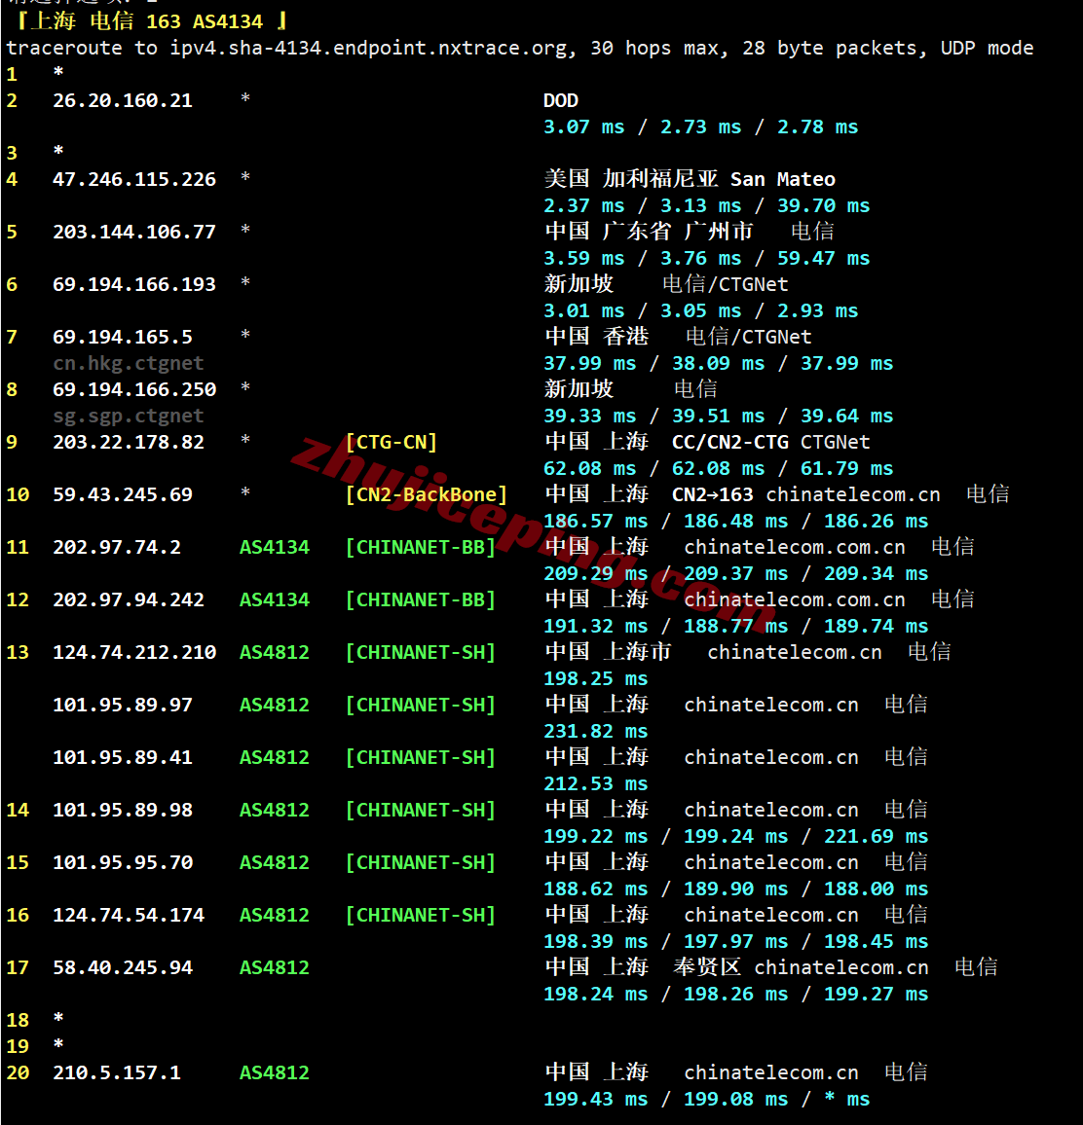Viewport: 1083px width, 1125px height.
Task: Click IP address 59.43.245.69
Action: (123, 494)
